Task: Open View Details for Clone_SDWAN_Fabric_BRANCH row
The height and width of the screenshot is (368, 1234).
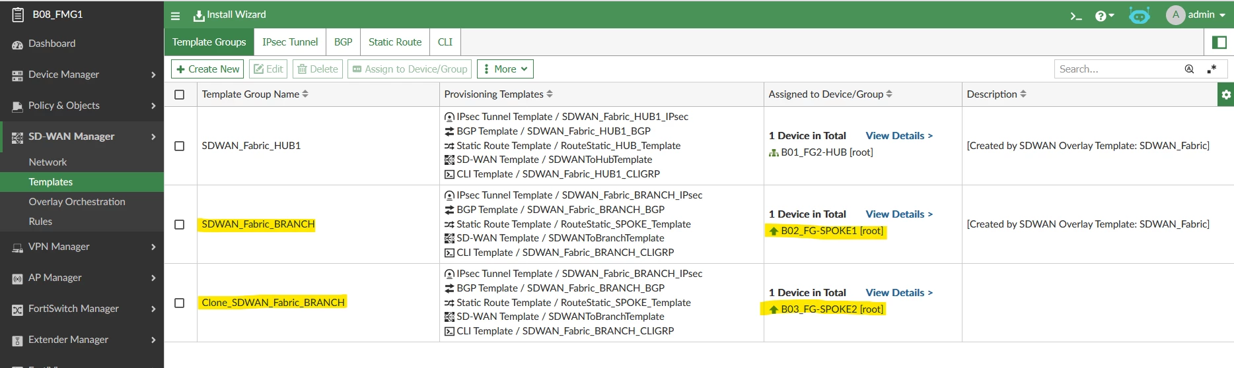Action: click(x=899, y=292)
